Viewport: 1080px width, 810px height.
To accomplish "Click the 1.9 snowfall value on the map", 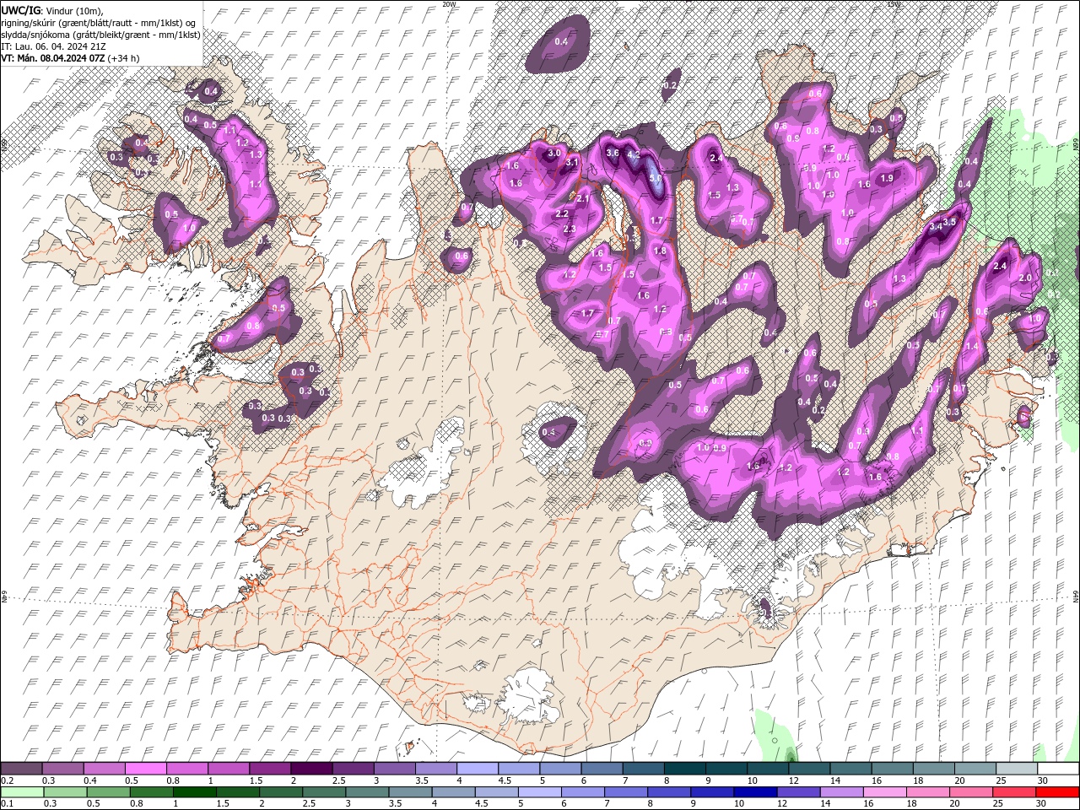I will [887, 179].
